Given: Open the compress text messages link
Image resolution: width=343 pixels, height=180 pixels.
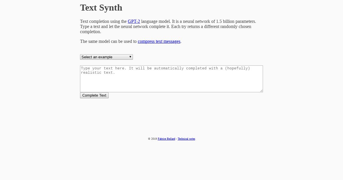Looking at the screenshot, I should point(159,41).
